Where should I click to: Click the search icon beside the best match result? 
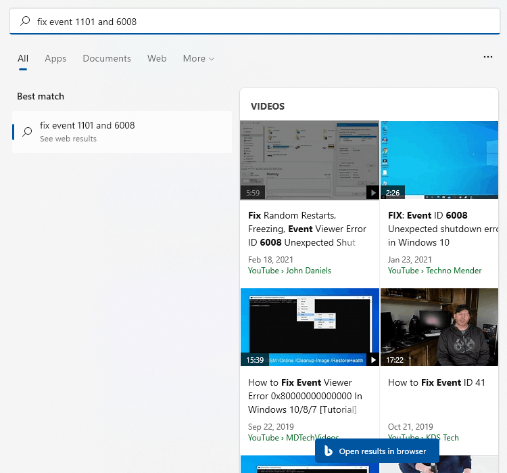coord(27,131)
